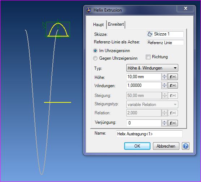Open help with the blue question mark icon

tap(185, 146)
